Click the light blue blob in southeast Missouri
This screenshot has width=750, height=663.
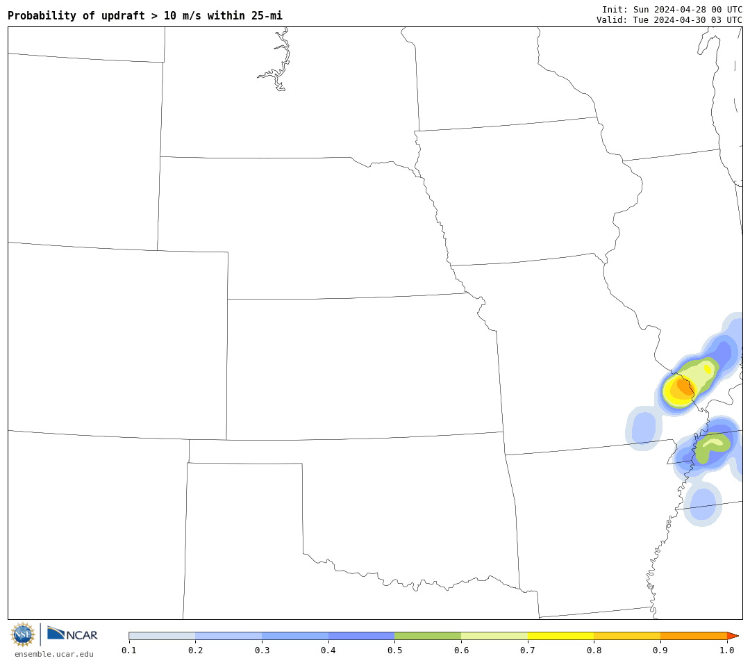643,427
